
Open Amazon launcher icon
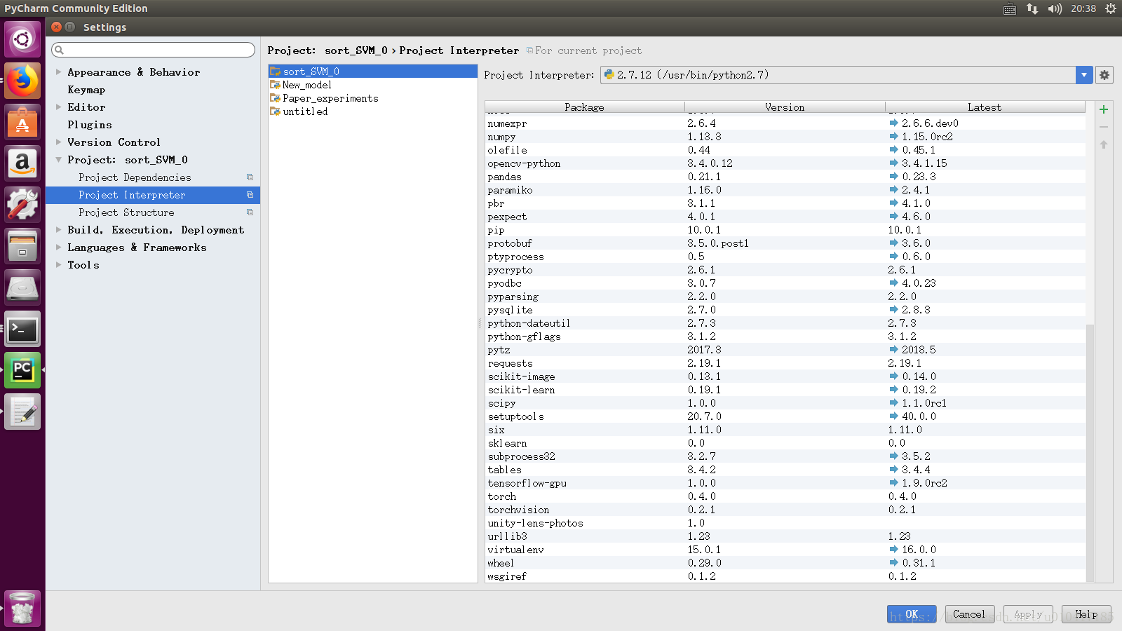tap(22, 163)
